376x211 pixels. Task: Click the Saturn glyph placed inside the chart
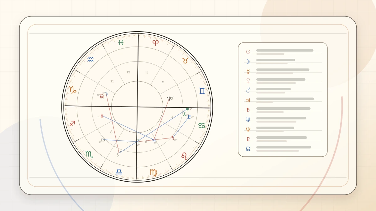[x=173, y=138]
